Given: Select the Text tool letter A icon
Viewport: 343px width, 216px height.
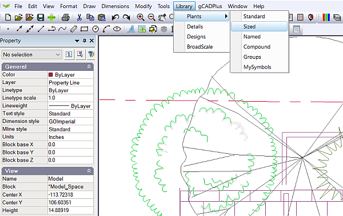Looking at the screenshot, I should 131,29.
